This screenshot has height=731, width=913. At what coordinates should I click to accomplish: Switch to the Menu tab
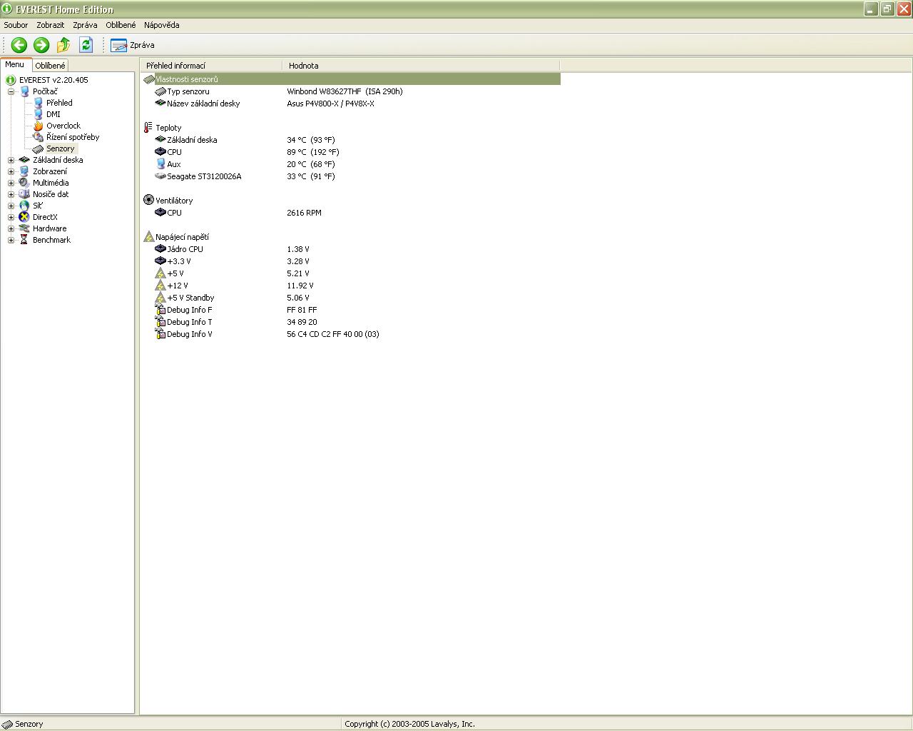click(15, 64)
